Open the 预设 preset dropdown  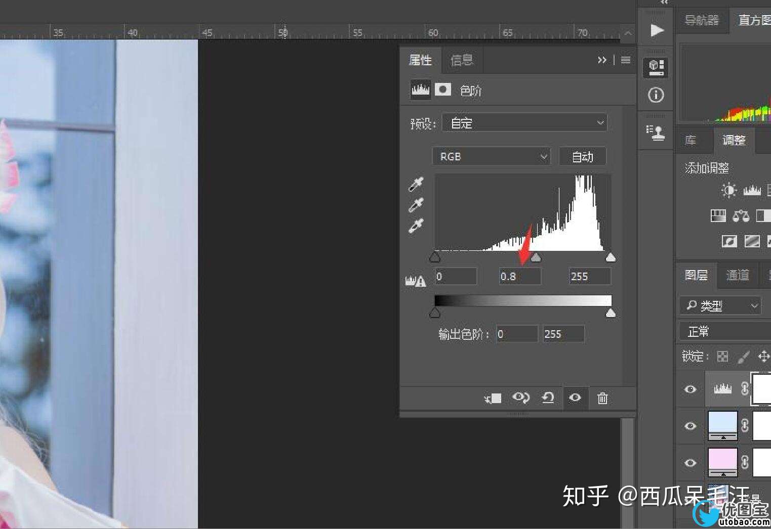click(x=524, y=123)
